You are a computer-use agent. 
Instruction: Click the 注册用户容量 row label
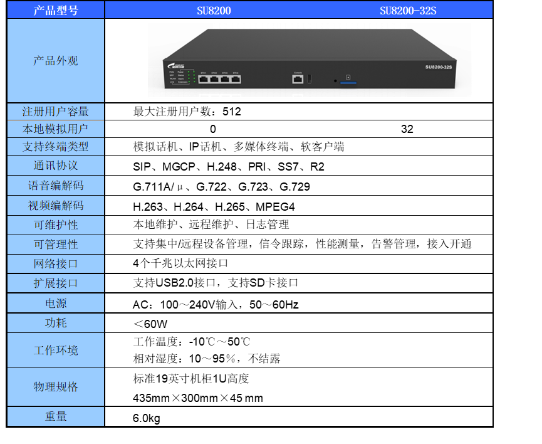56,112
